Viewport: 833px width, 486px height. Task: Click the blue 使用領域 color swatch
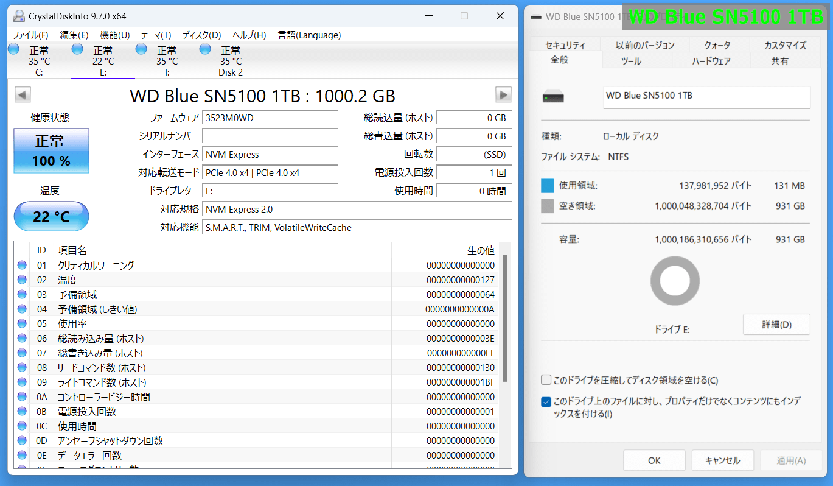click(548, 186)
